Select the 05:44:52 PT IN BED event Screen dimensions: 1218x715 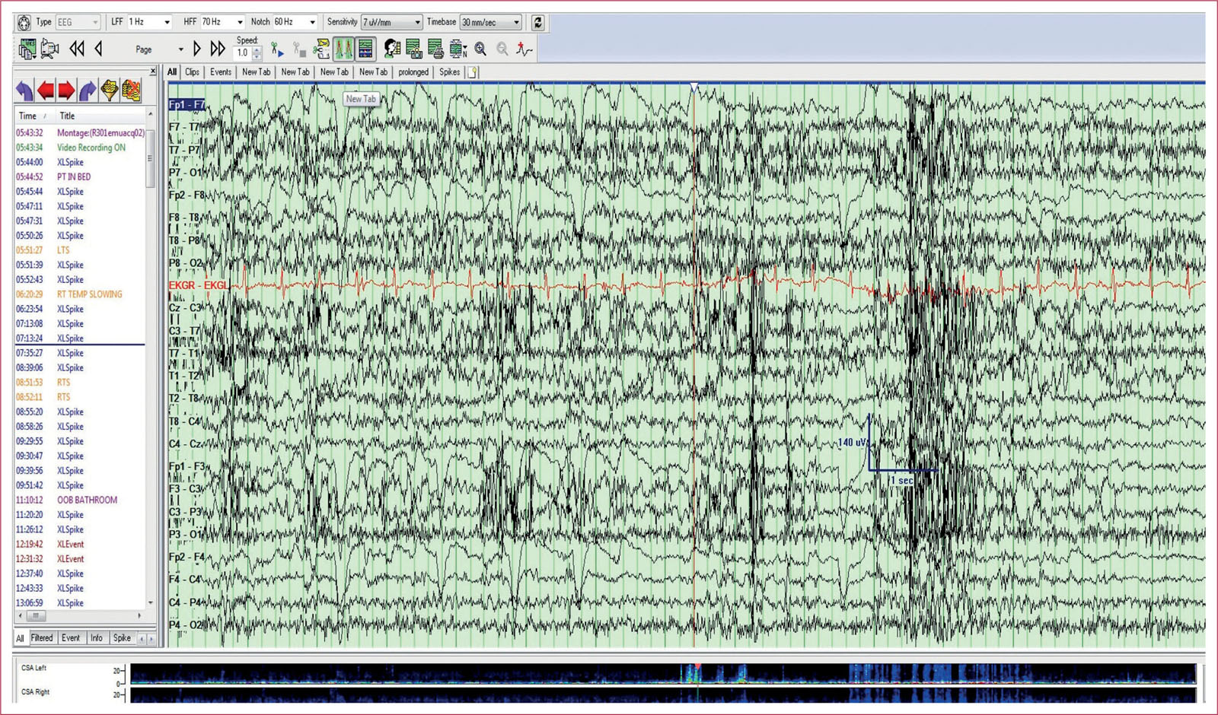[x=80, y=177]
